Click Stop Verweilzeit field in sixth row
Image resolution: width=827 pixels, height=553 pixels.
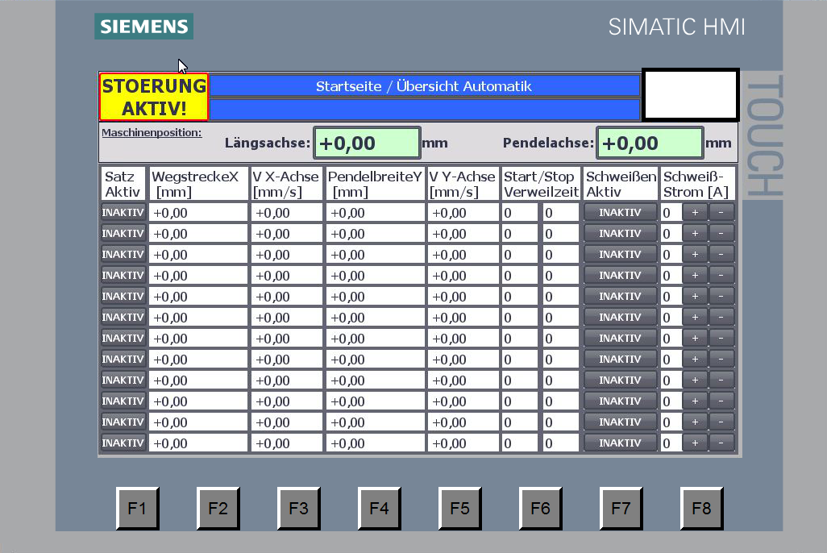(x=561, y=317)
